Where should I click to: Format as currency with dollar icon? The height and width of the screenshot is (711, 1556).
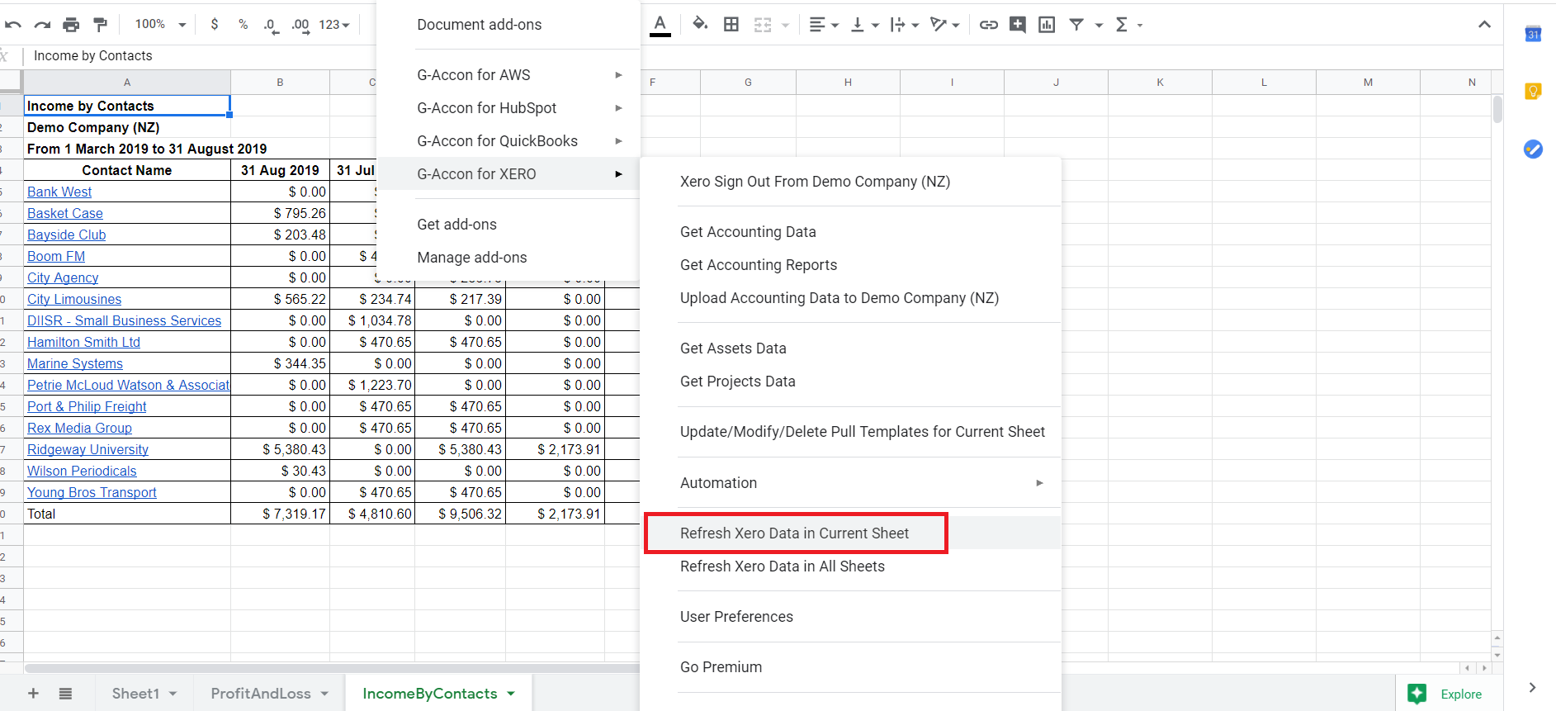coord(215,25)
